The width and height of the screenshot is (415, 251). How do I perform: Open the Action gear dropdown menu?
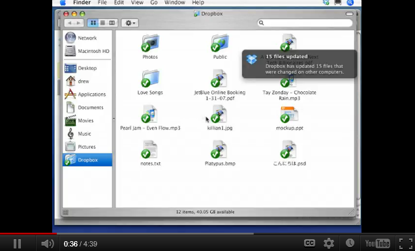click(x=130, y=23)
